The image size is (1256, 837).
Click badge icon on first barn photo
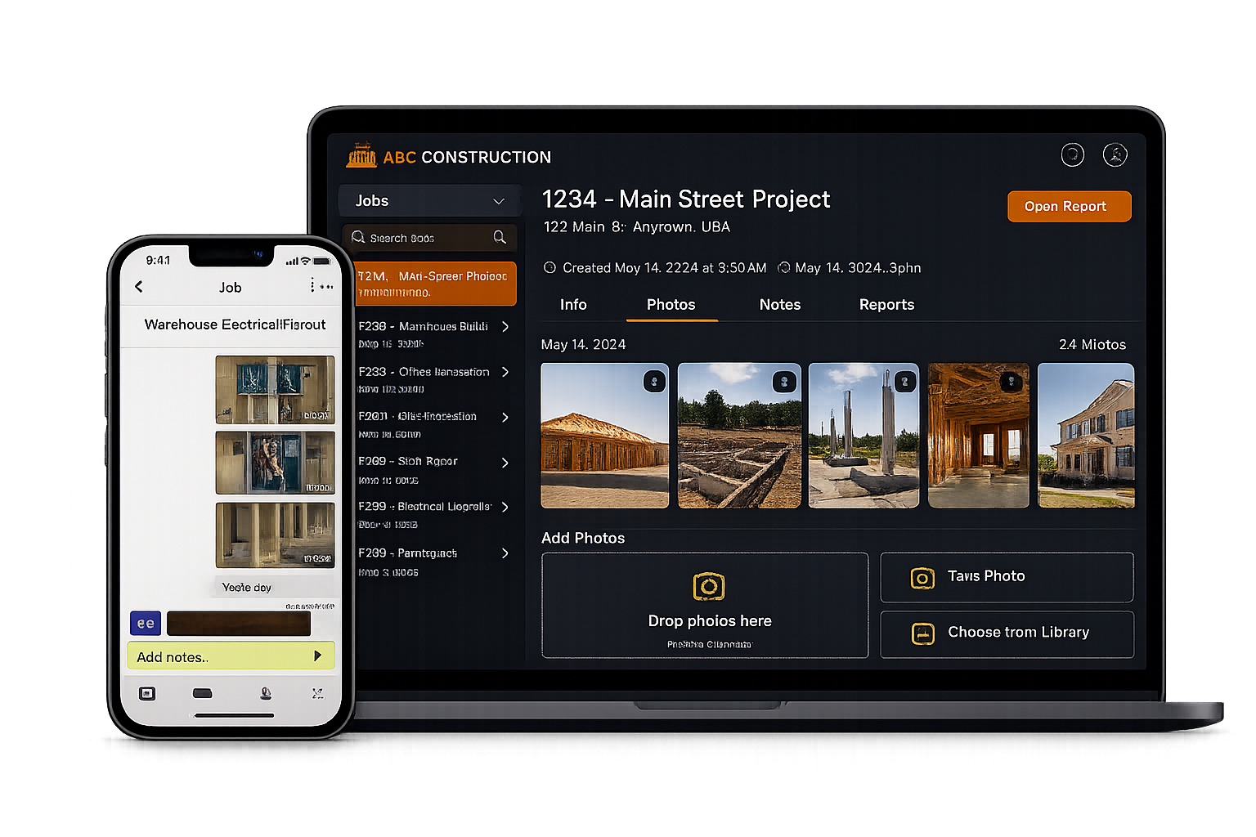(x=654, y=382)
